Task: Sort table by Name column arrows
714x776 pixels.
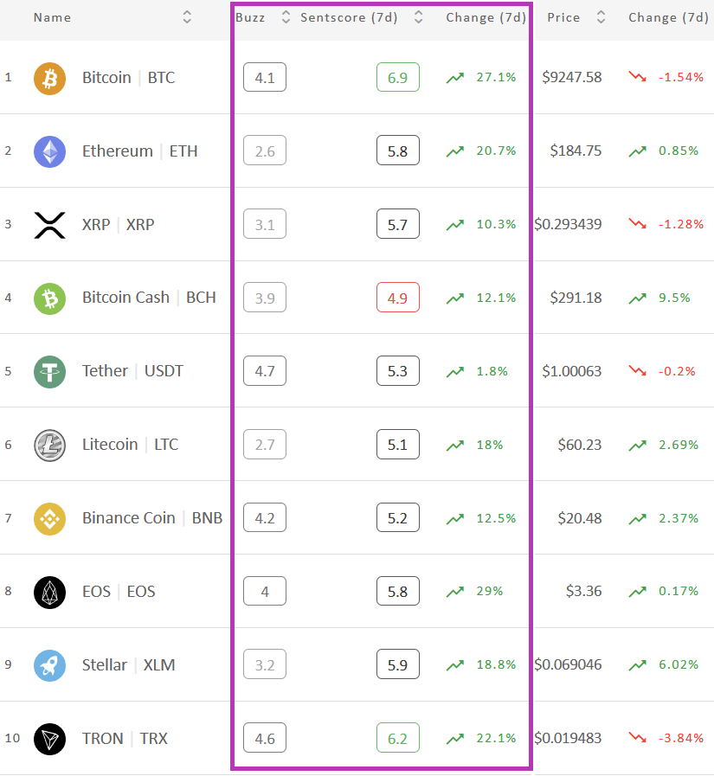Action: tap(187, 17)
